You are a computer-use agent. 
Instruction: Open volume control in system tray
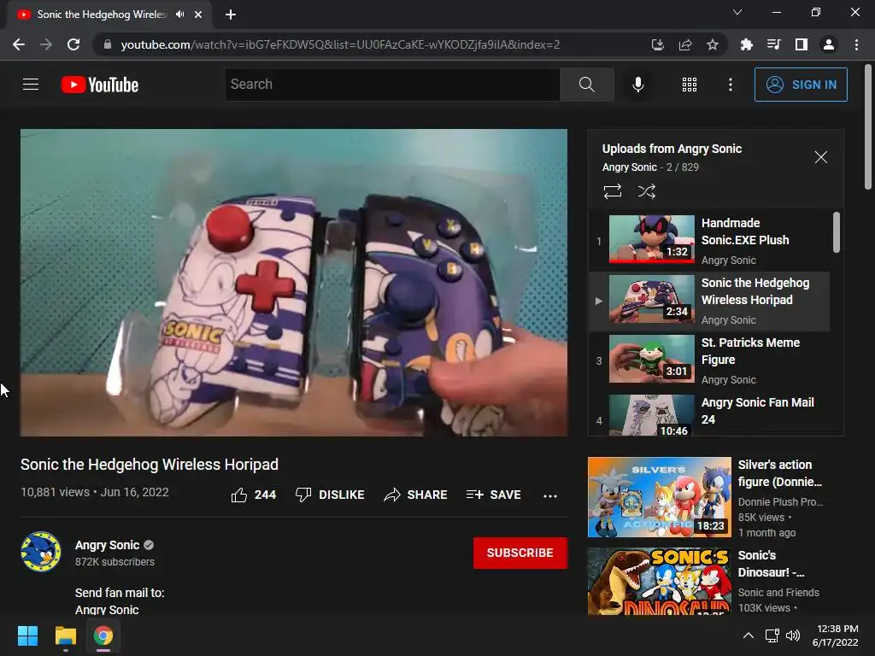pos(793,635)
